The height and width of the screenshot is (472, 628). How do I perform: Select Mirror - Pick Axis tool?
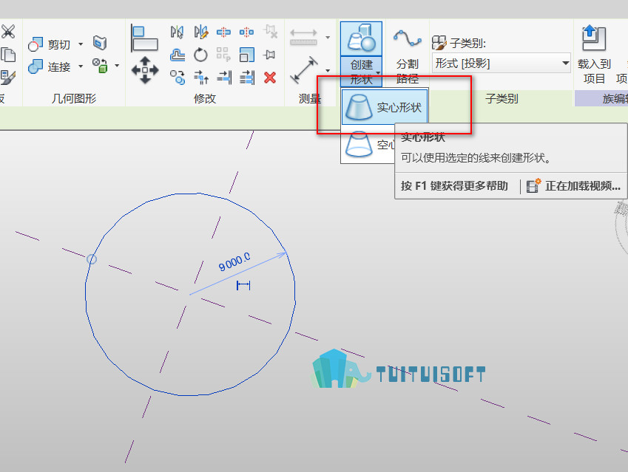pyautogui.click(x=177, y=32)
